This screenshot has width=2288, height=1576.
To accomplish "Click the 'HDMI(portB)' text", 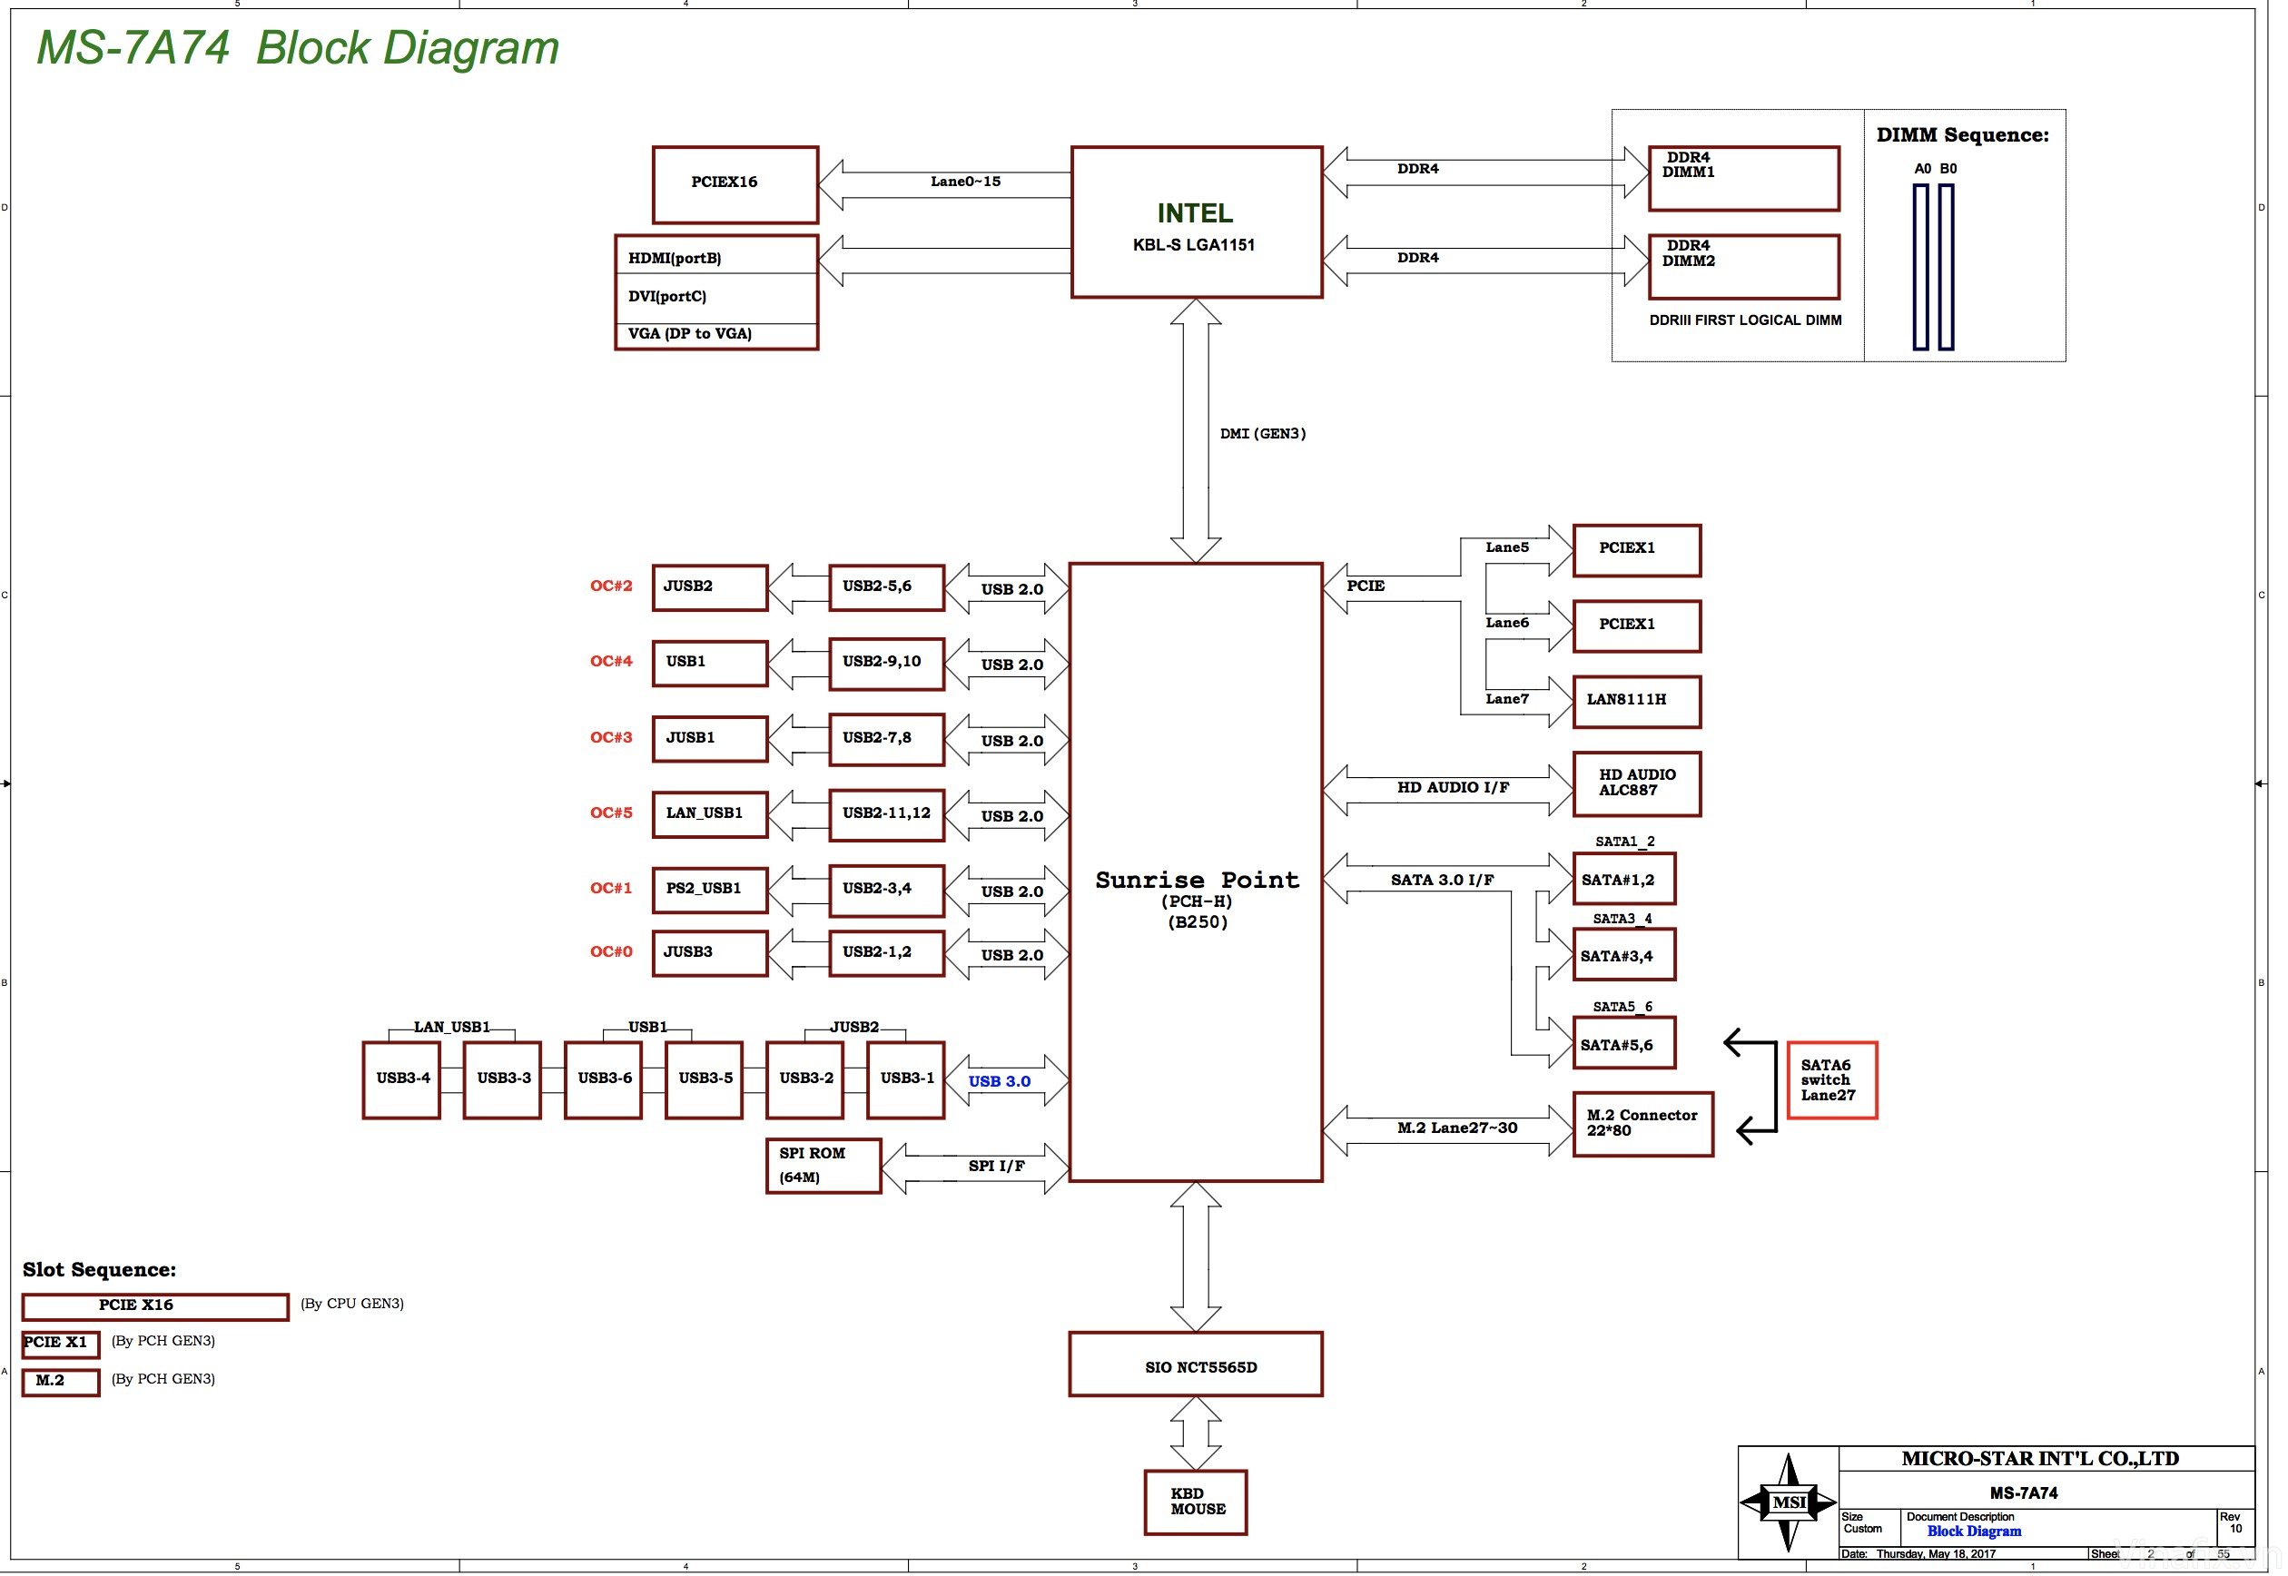I will (675, 258).
